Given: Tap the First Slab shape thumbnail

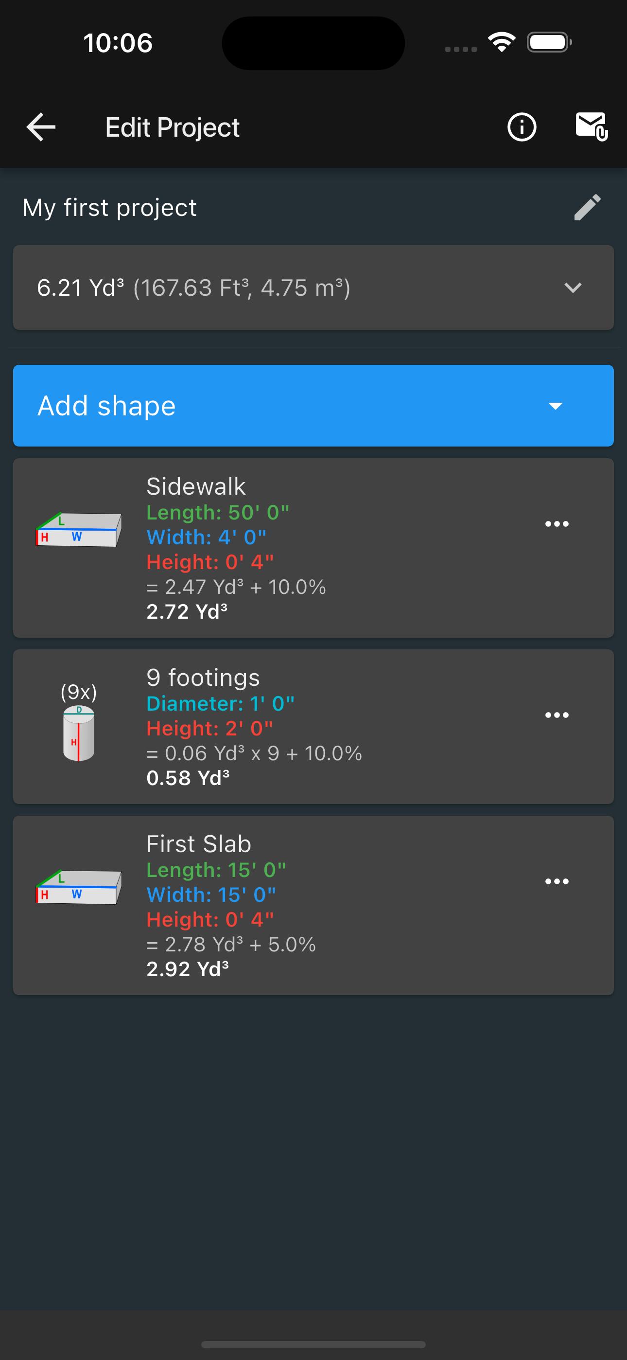Looking at the screenshot, I should click(79, 887).
